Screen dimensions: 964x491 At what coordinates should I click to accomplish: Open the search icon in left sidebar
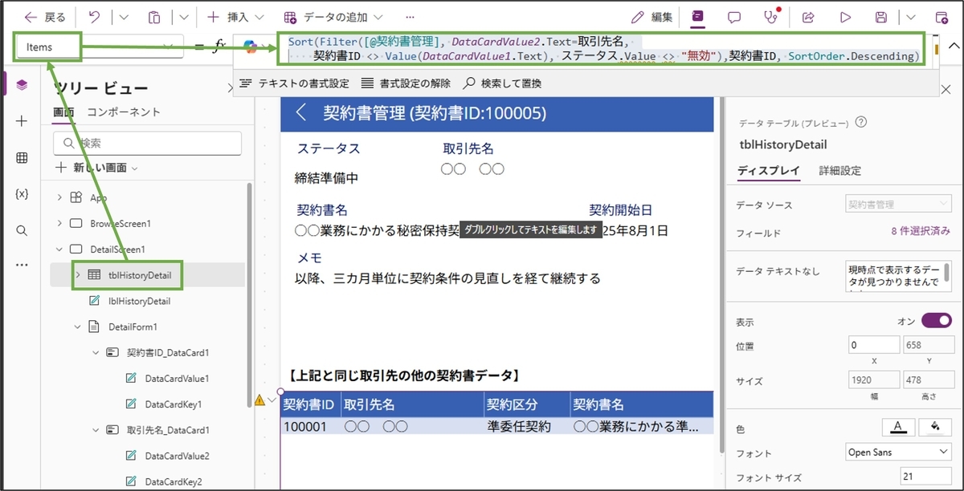[x=22, y=230]
